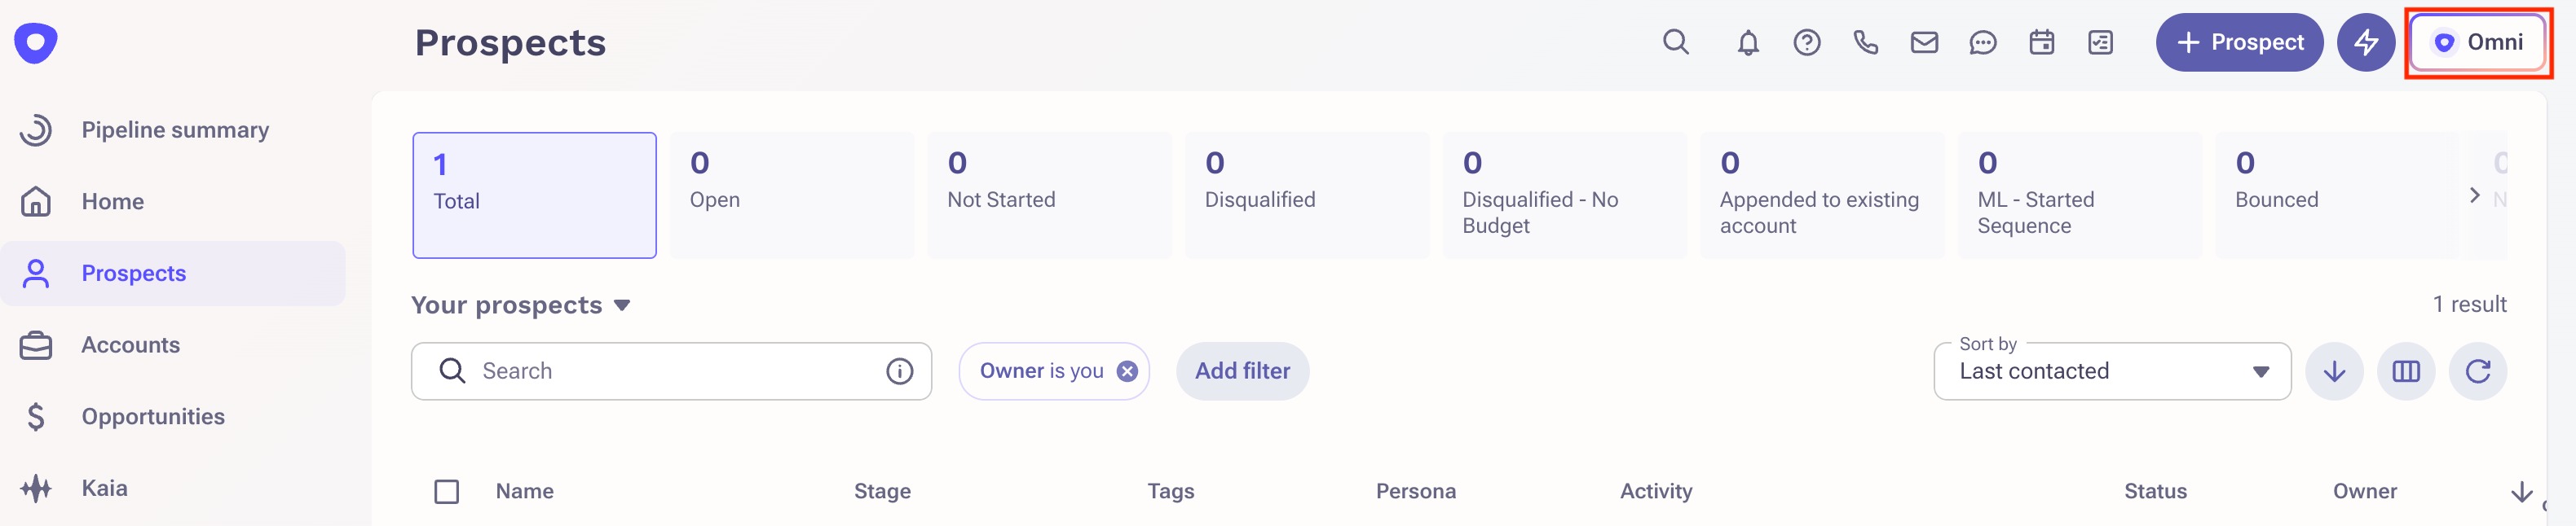Toggle sort direction arrow button
This screenshot has height=526, width=2576.
tap(2334, 371)
